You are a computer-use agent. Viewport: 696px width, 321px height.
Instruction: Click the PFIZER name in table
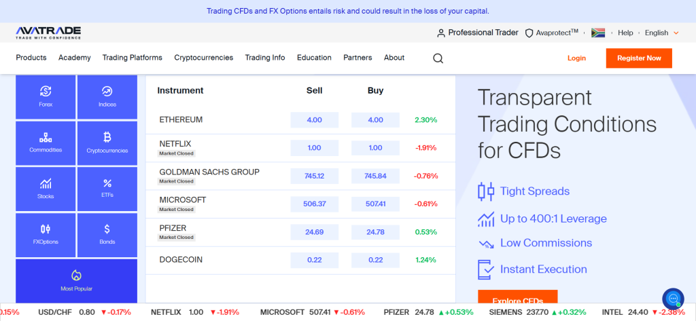(173, 228)
